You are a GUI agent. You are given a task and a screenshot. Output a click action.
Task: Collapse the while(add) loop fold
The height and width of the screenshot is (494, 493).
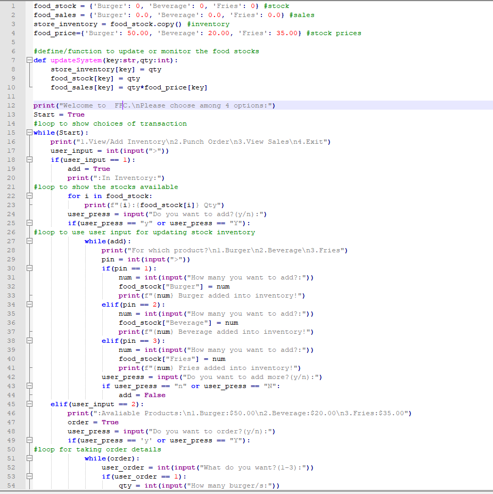pos(29,241)
